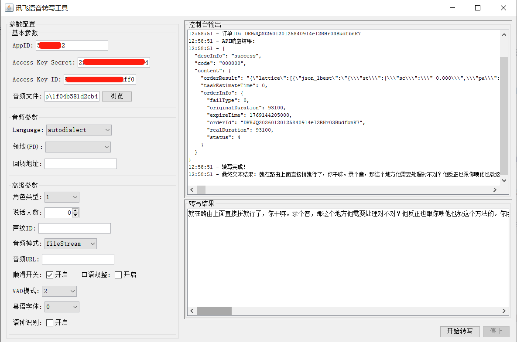Increase 说话人数 with up arrow

[x=75, y=210]
